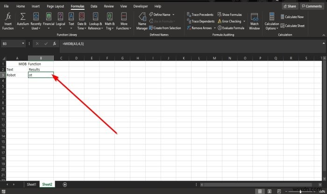Open the Insert Function dialog
This screenshot has height=194, width=327.
tap(8, 21)
